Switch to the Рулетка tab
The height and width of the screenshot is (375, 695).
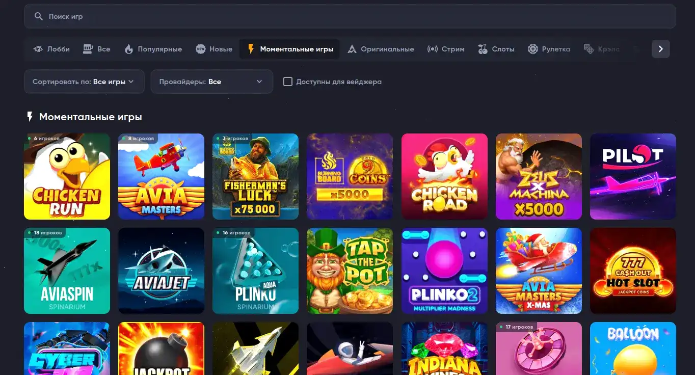(x=549, y=48)
